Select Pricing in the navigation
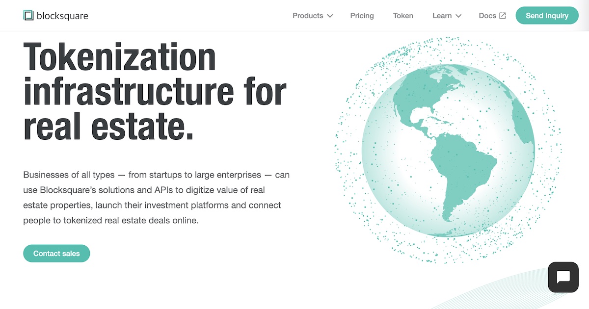The image size is (589, 309). coord(362,15)
